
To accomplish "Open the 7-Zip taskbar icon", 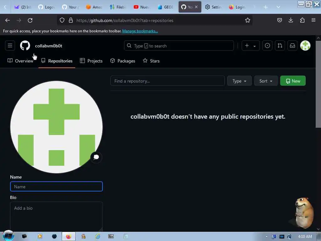I will [x=111, y=237].
